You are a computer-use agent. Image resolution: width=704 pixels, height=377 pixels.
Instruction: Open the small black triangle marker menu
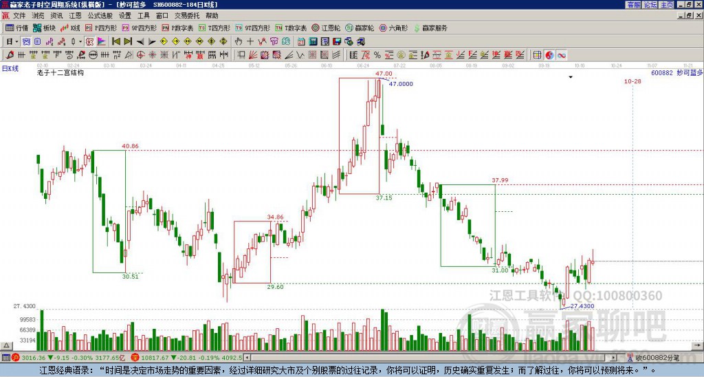[571, 77]
